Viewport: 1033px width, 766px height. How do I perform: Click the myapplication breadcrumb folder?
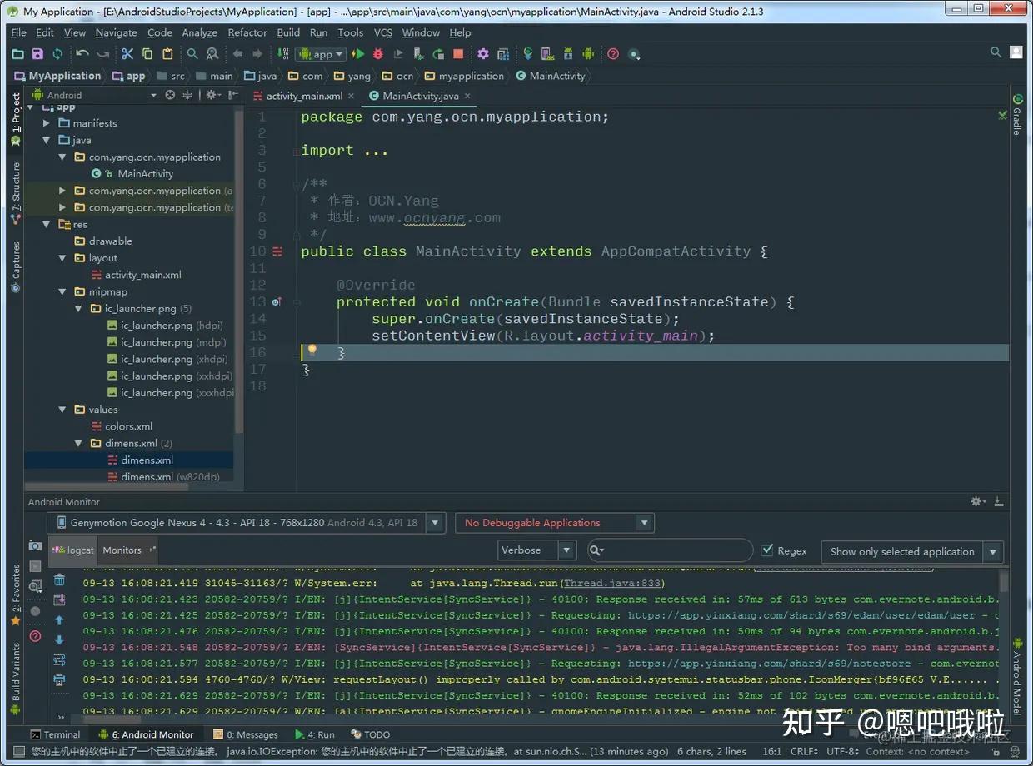click(464, 76)
